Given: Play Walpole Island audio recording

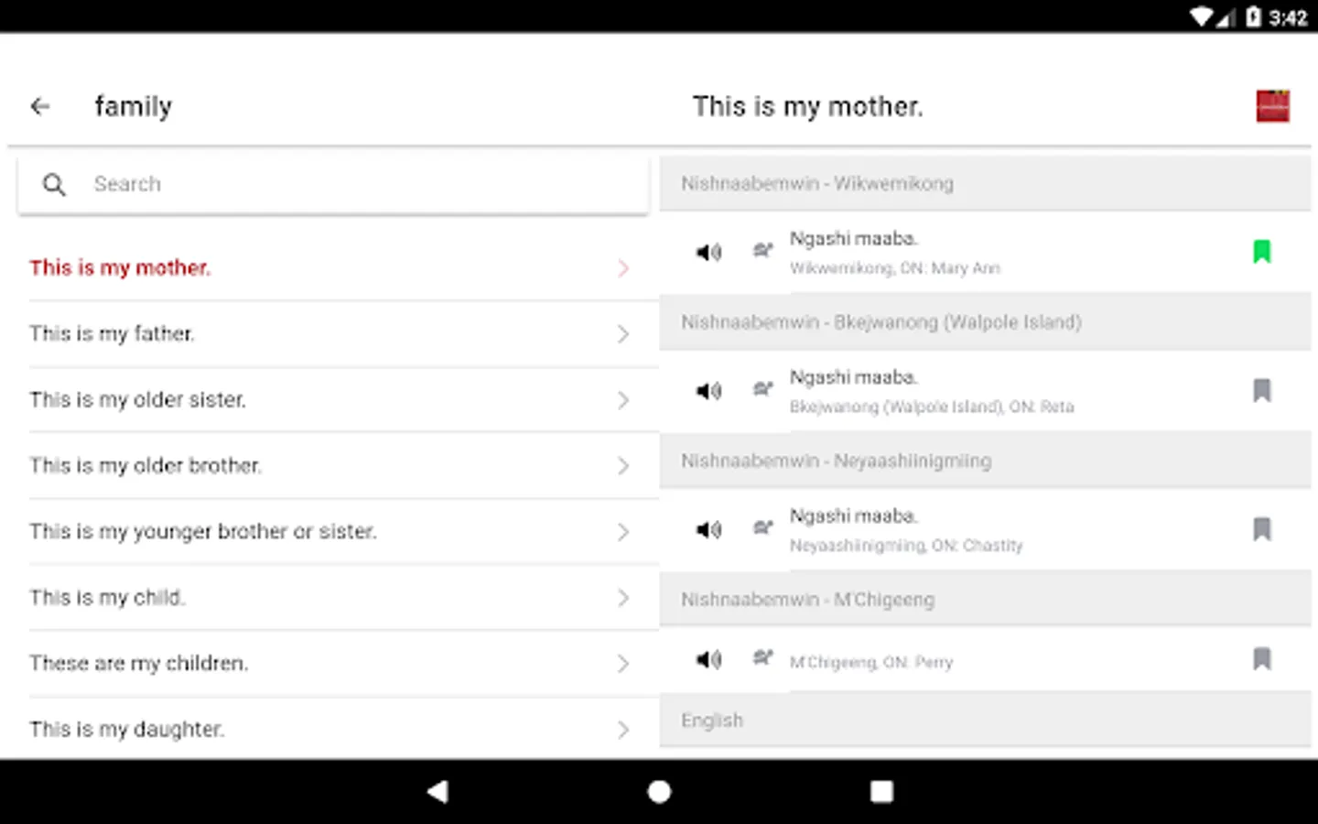Looking at the screenshot, I should click(708, 391).
